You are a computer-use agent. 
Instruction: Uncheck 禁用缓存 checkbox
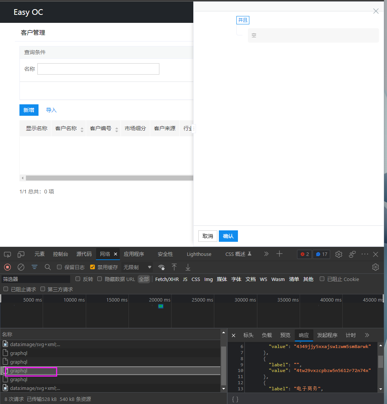92,267
